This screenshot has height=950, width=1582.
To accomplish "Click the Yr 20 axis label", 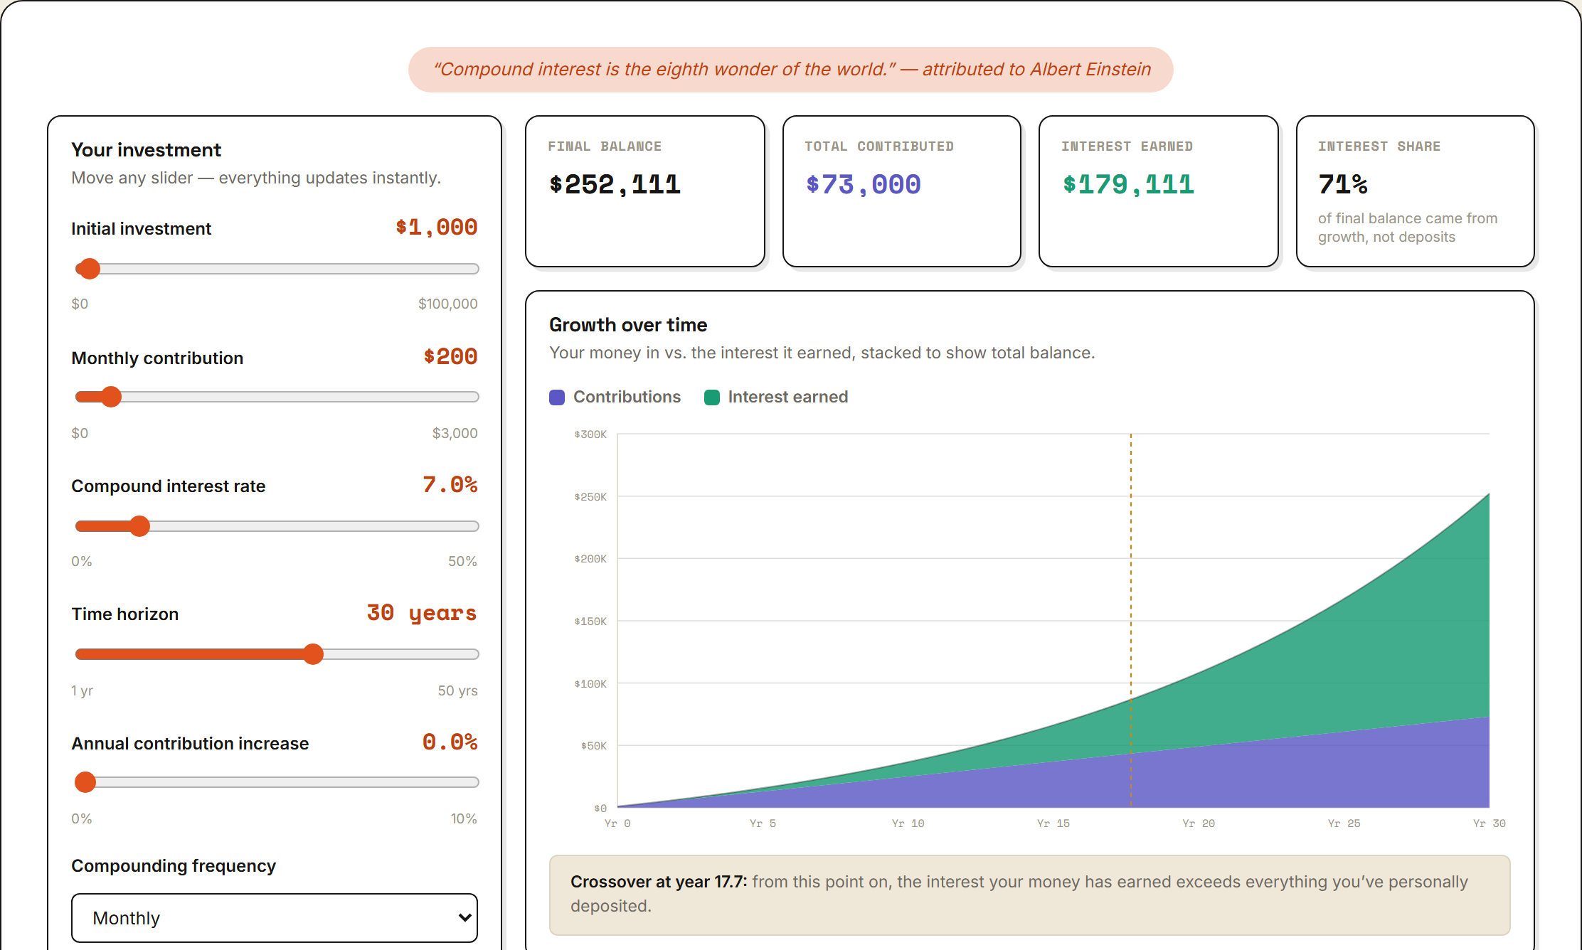I will [1199, 823].
